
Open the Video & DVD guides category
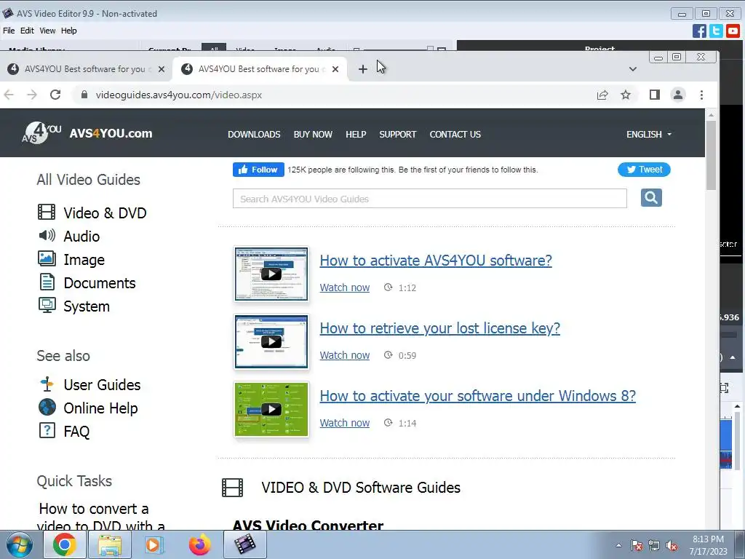pos(105,213)
